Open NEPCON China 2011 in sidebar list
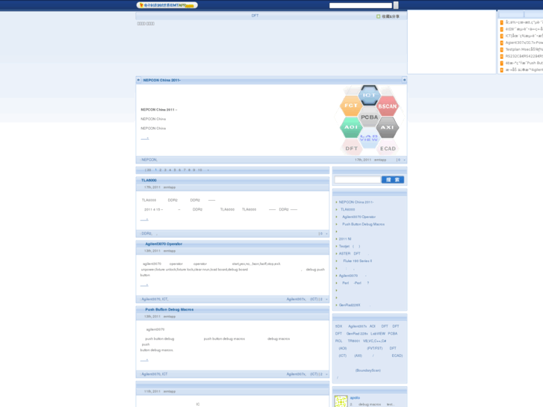The width and height of the screenshot is (543, 407). pos(356,202)
